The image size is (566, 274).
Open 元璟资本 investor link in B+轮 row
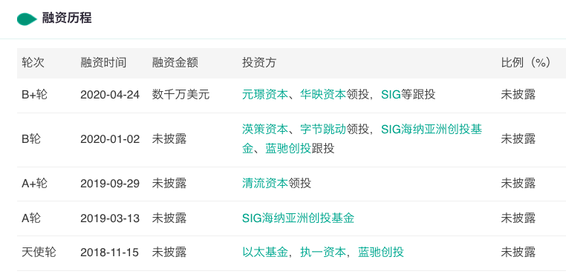click(x=265, y=94)
